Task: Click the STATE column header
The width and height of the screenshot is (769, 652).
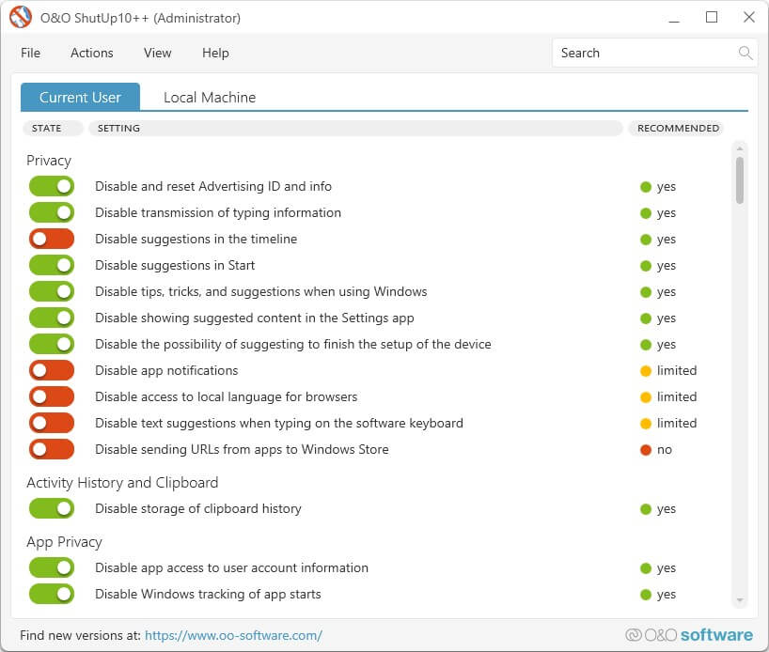Action: pos(52,129)
